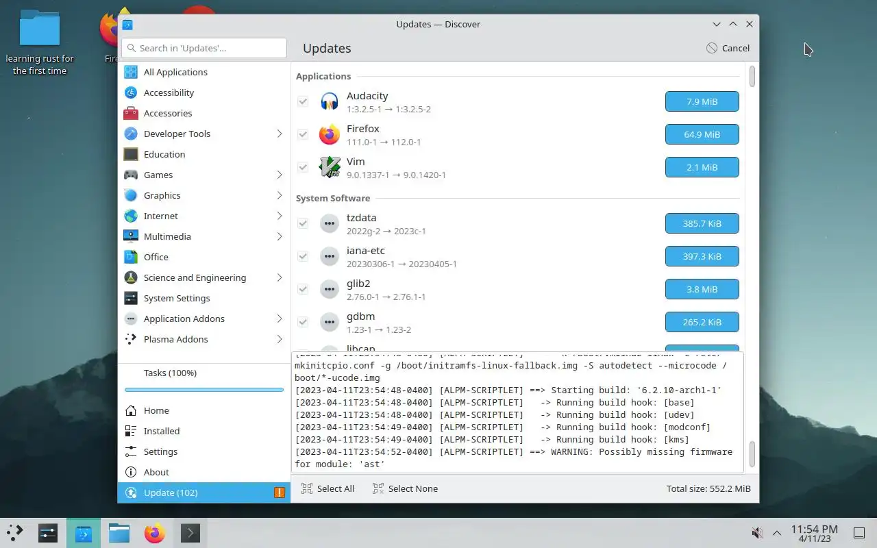
Task: Click the Plasma Addons icon
Action: [131, 339]
